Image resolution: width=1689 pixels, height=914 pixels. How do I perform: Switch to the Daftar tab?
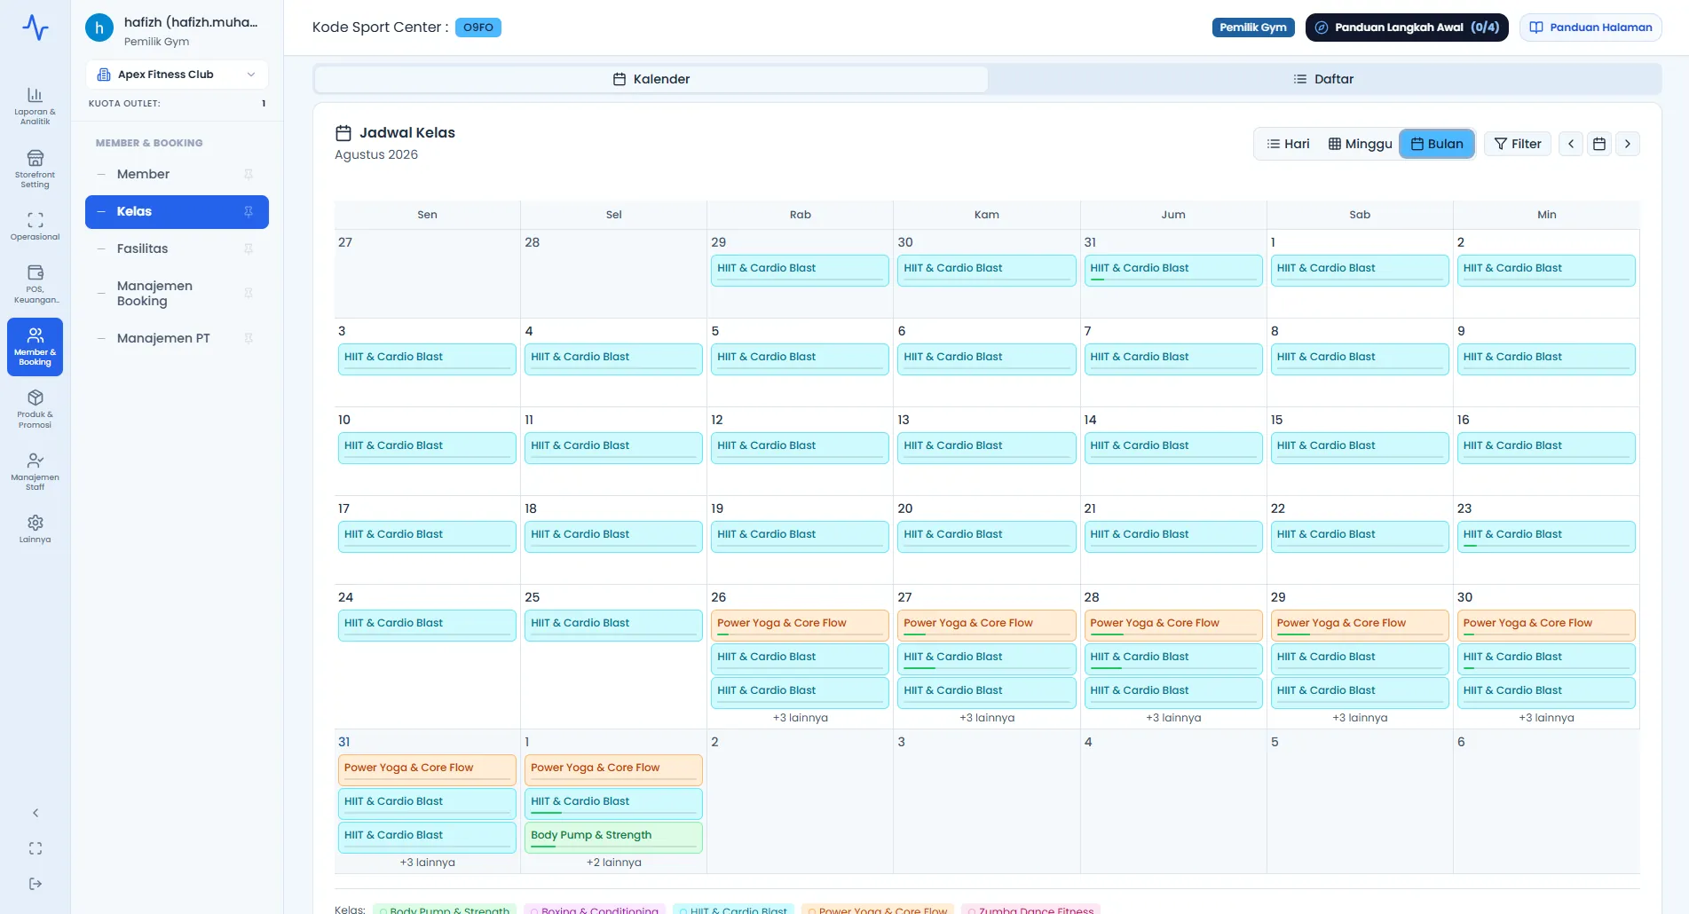(1323, 79)
